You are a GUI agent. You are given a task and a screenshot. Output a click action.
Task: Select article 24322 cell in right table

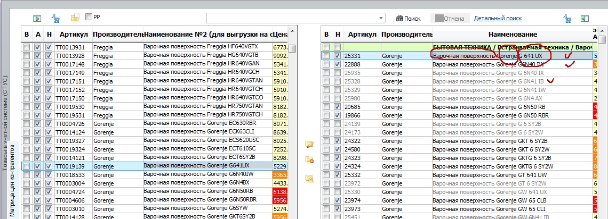pyautogui.click(x=362, y=140)
